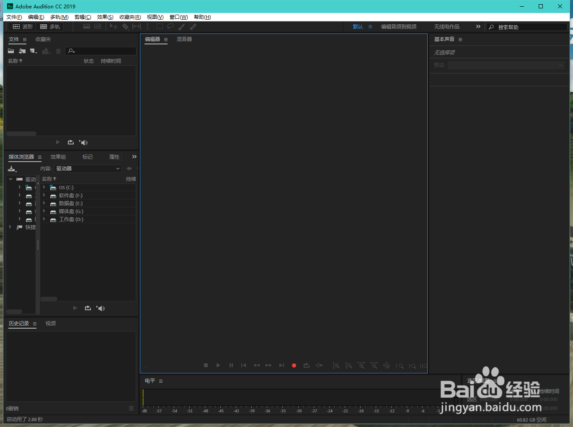This screenshot has height=427, width=573.
Task: Click the Skip Selection icon
Action: pos(319,365)
